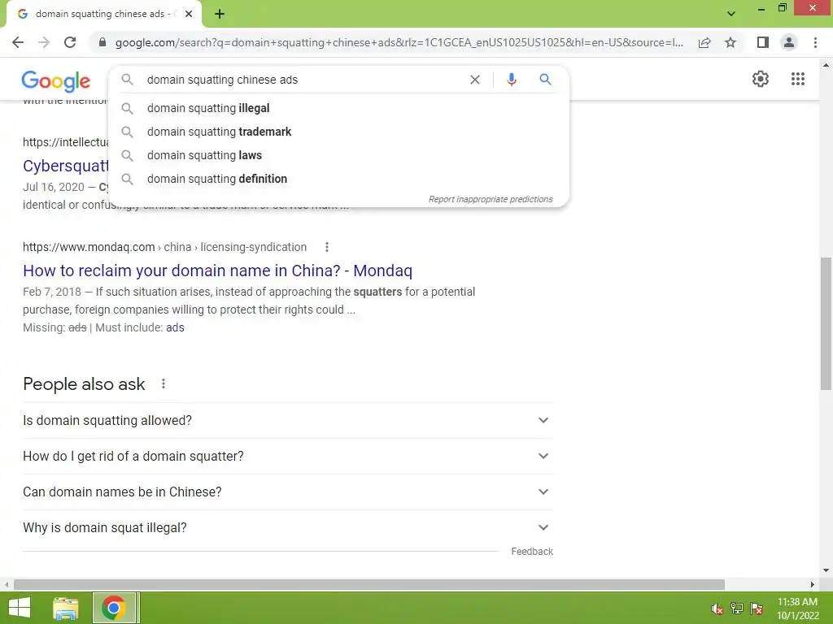Open Google quick settings gear

point(761,79)
